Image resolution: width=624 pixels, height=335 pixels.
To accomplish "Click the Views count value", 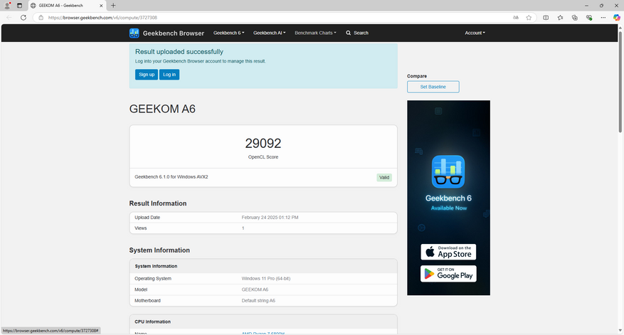I will 243,228.
